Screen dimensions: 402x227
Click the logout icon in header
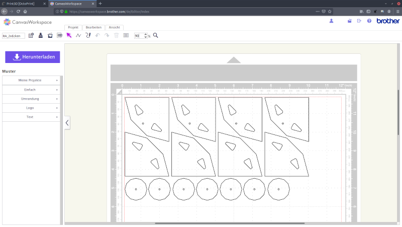pyautogui.click(x=359, y=21)
